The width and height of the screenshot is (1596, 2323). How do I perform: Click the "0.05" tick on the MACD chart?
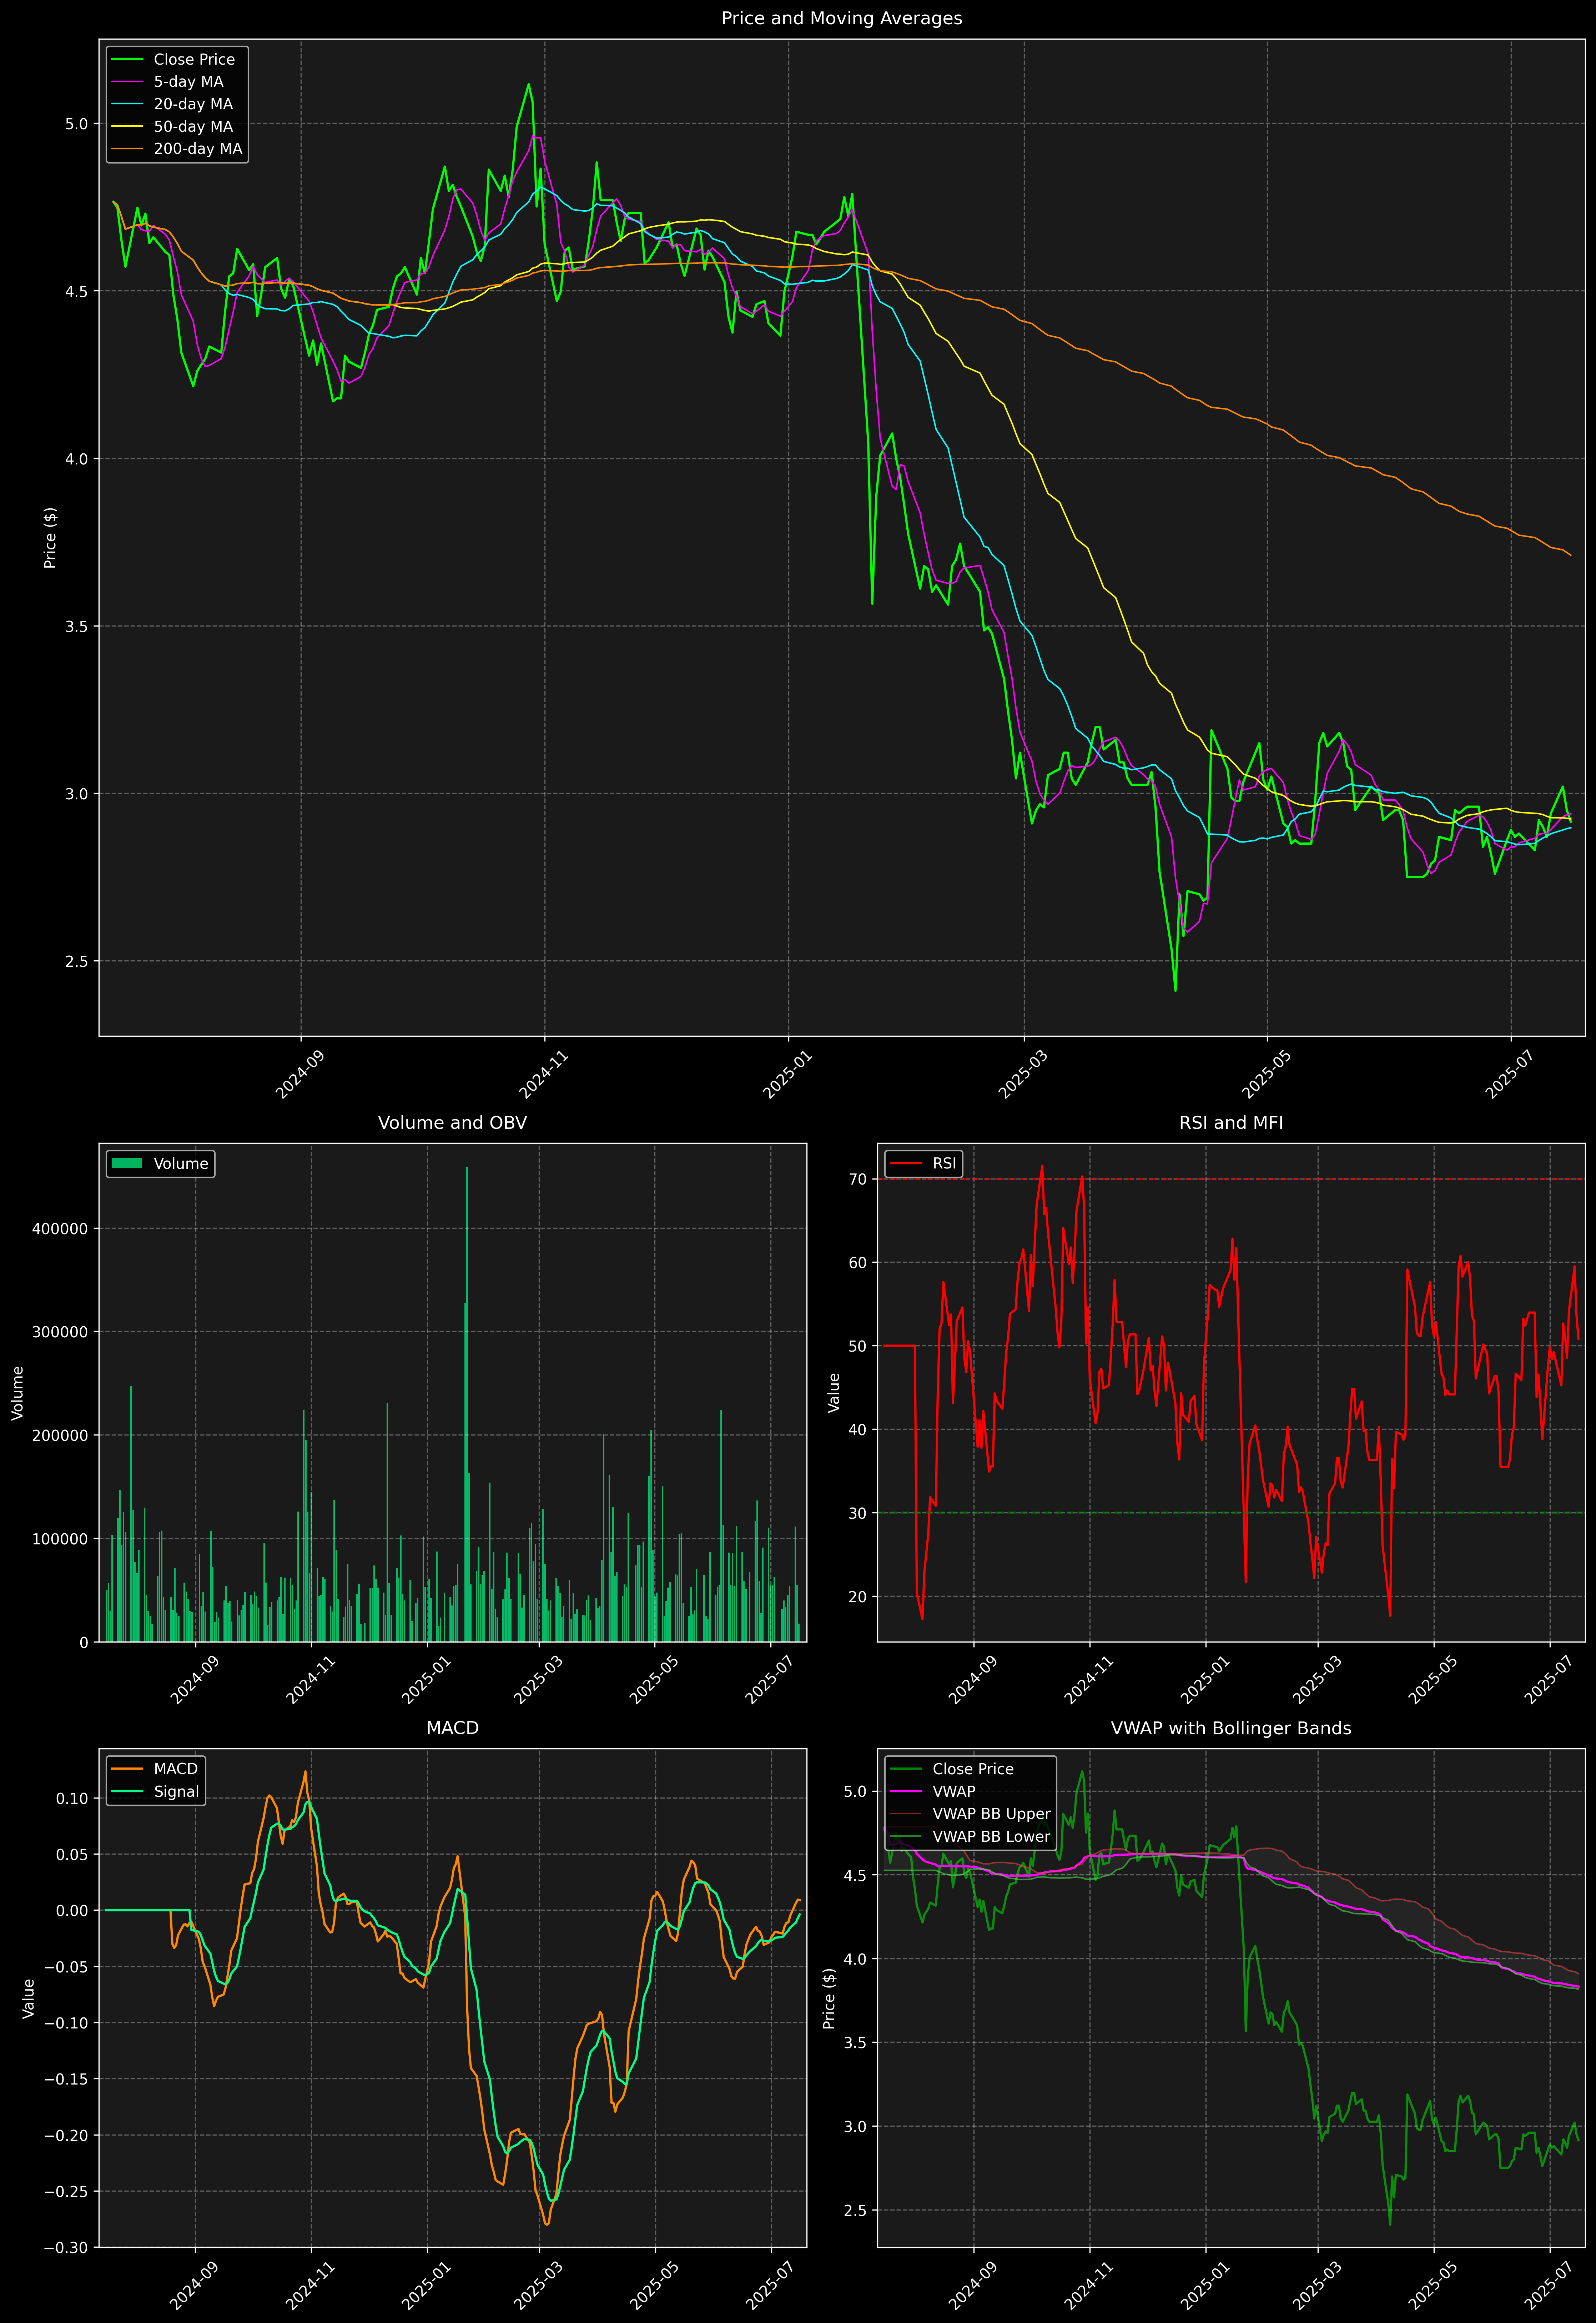[x=72, y=1854]
